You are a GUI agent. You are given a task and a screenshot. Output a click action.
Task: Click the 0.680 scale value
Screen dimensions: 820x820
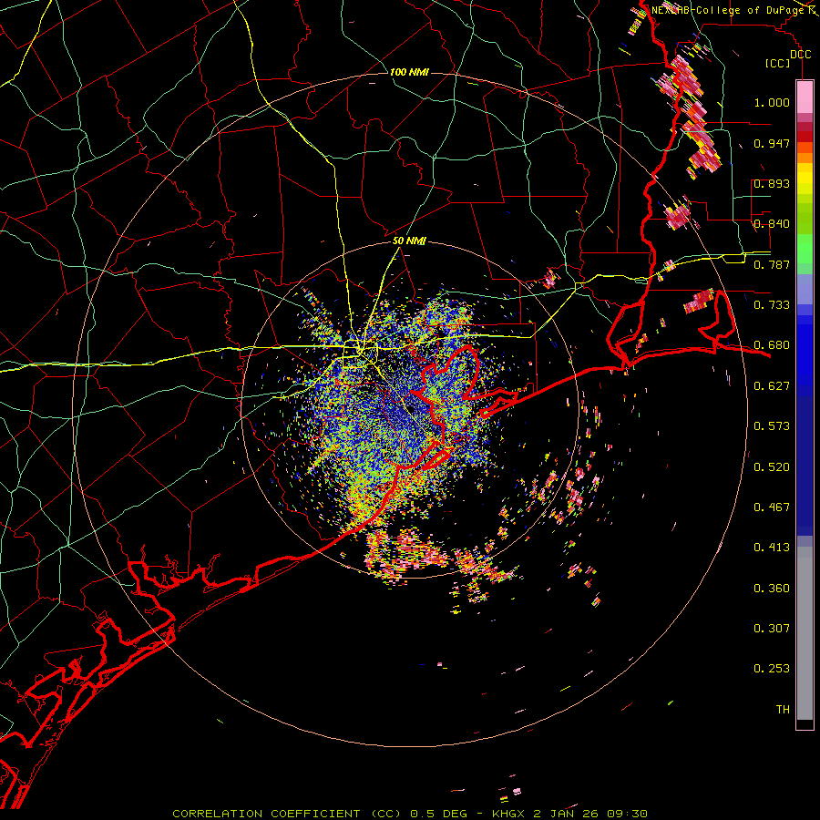[x=772, y=345]
